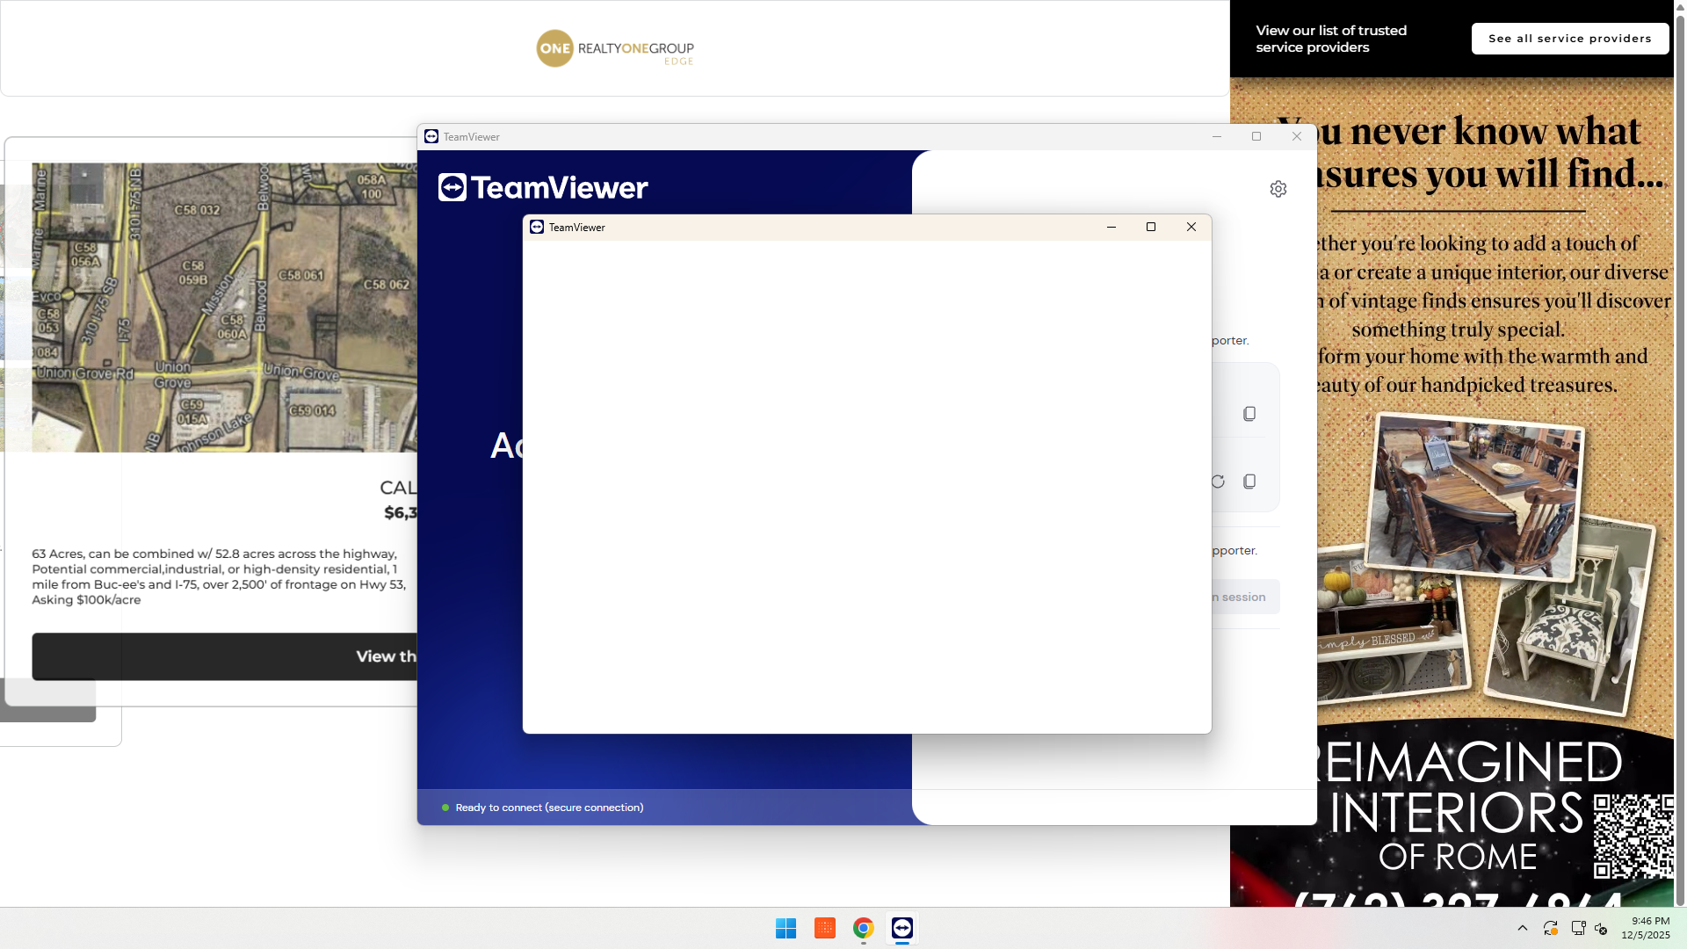This screenshot has height=949, width=1687.
Task: Regenerate the password with refresh icon
Action: coord(1217,481)
